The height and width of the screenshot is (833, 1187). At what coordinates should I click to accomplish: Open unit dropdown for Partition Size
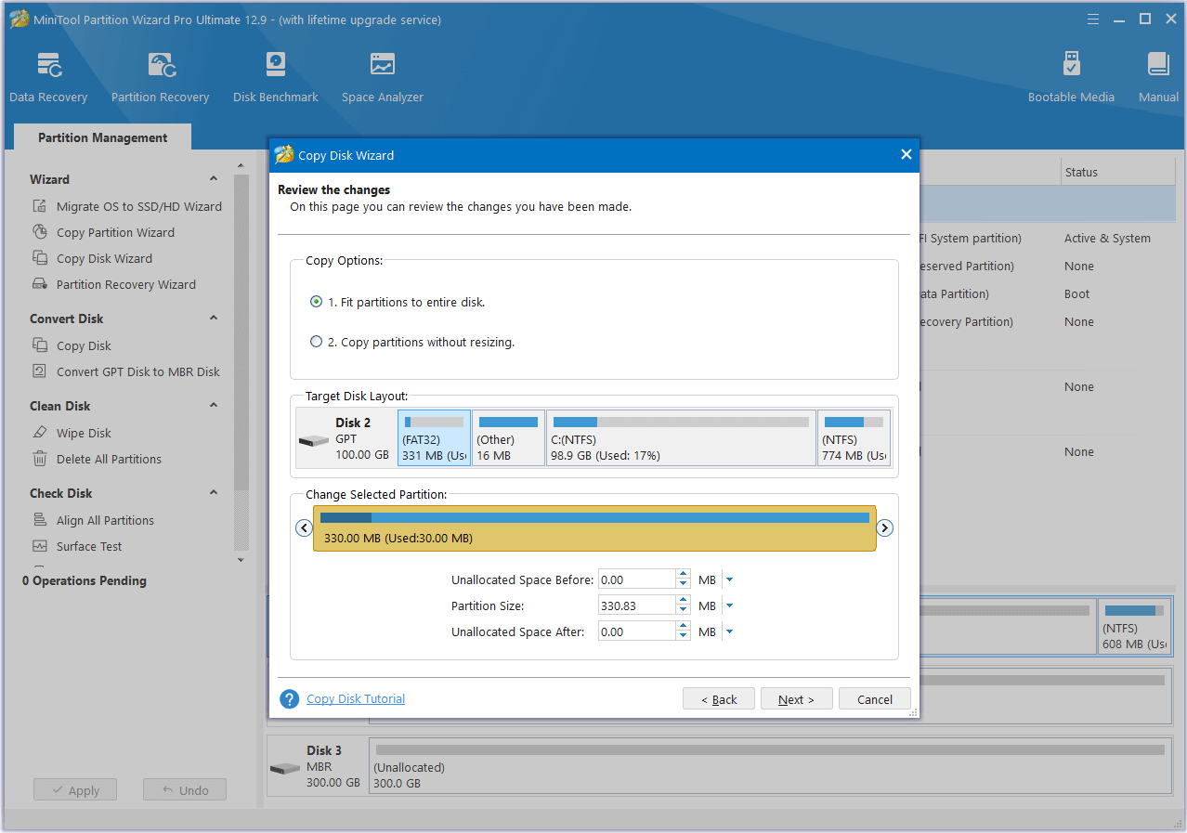pos(729,605)
